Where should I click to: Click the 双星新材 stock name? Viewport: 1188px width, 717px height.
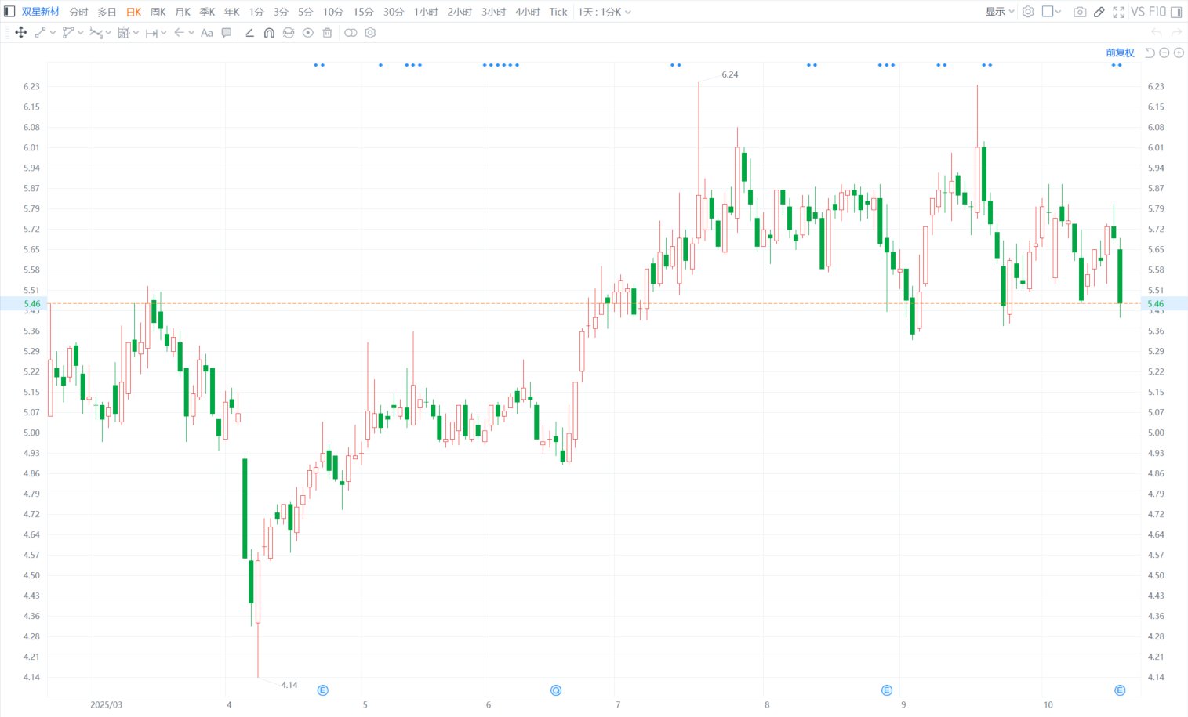[x=41, y=12]
